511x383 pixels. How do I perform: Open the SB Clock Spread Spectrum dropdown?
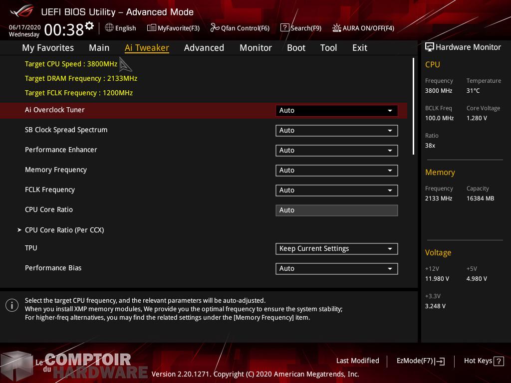[336, 130]
